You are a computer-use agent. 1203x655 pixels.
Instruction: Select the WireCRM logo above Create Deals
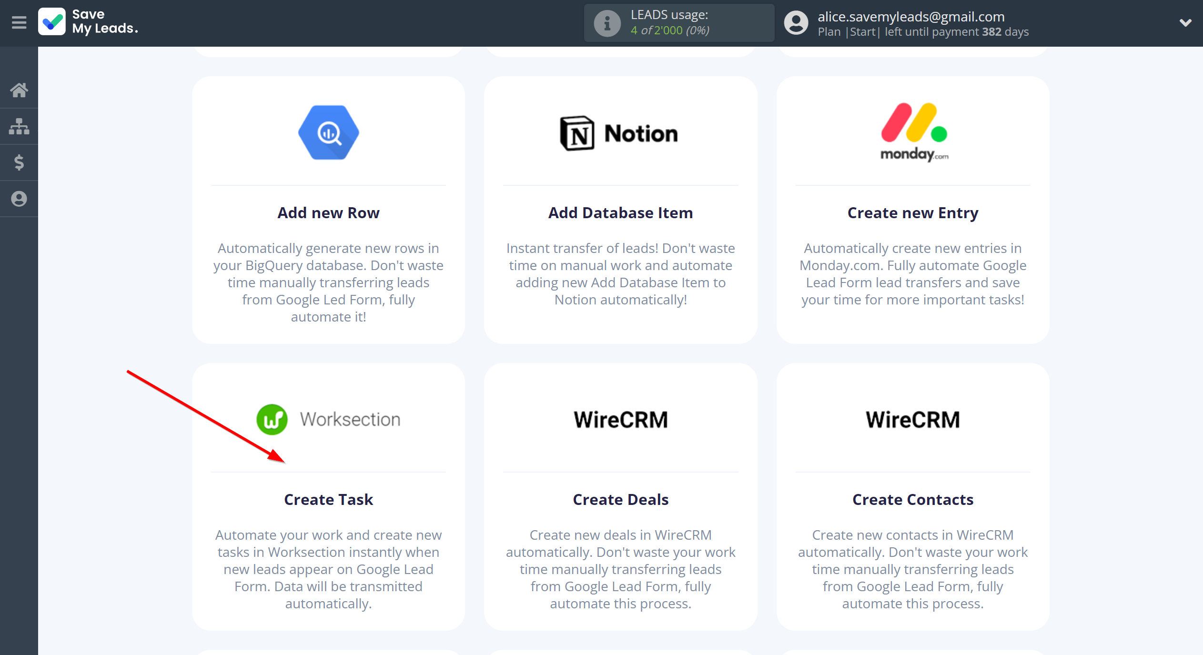click(621, 420)
